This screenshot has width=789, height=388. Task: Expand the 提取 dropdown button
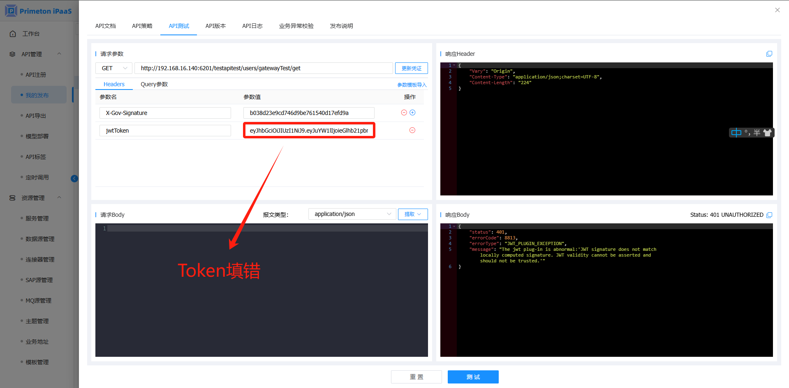coord(412,214)
